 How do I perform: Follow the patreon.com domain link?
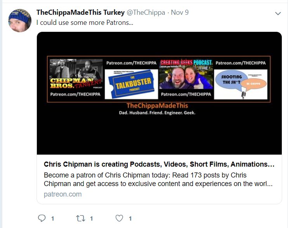[62, 194]
